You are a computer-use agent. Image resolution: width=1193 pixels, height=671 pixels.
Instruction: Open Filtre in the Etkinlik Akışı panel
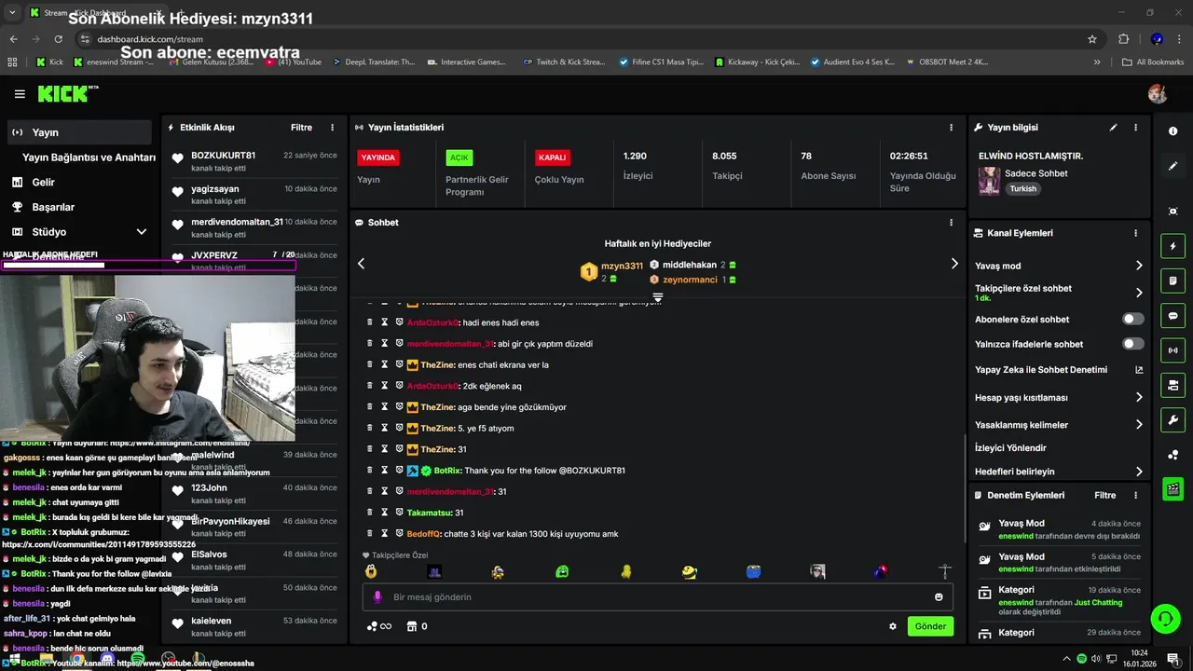coord(301,128)
